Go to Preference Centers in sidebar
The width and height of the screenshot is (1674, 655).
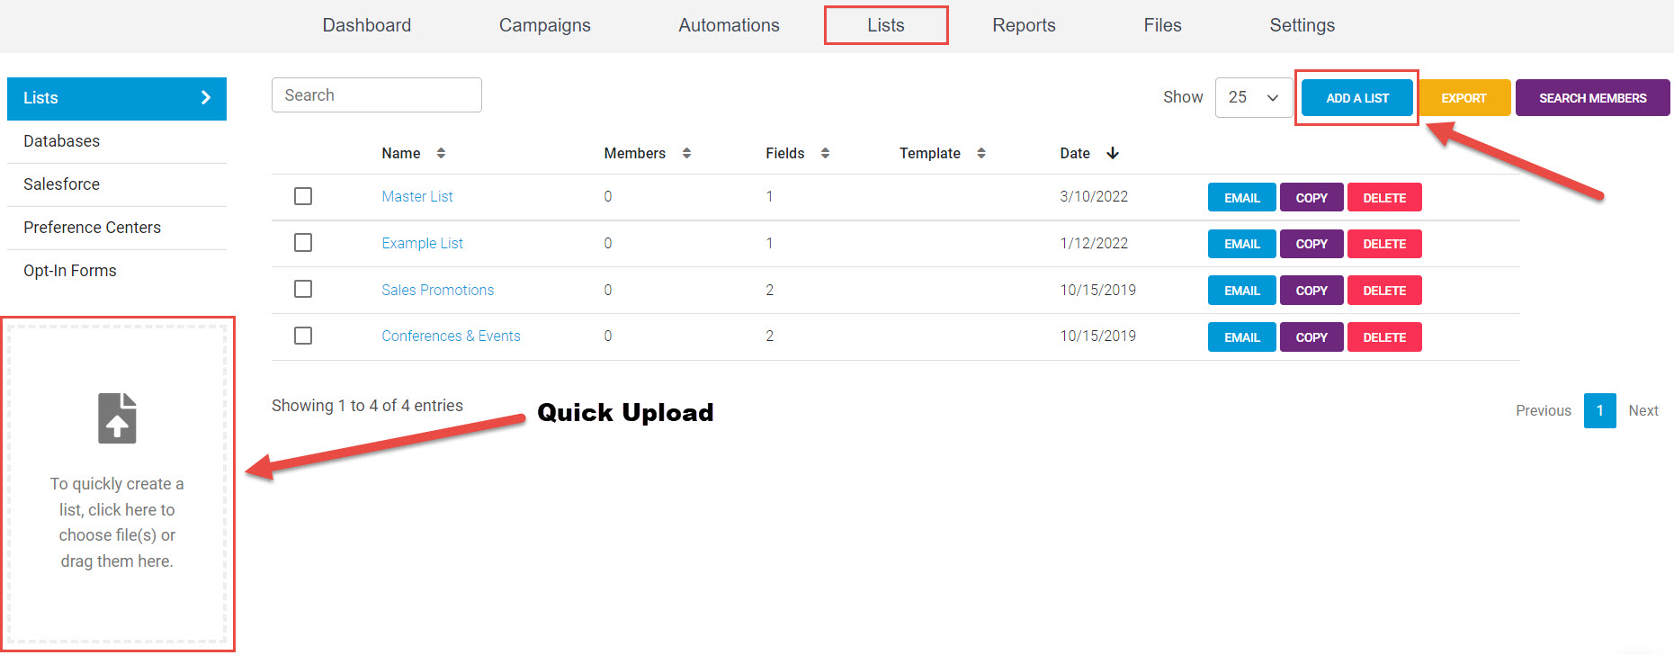(92, 228)
